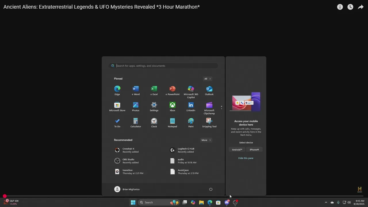The width and height of the screenshot is (368, 207).
Task: Expand All pinned apps list
Action: (208, 79)
